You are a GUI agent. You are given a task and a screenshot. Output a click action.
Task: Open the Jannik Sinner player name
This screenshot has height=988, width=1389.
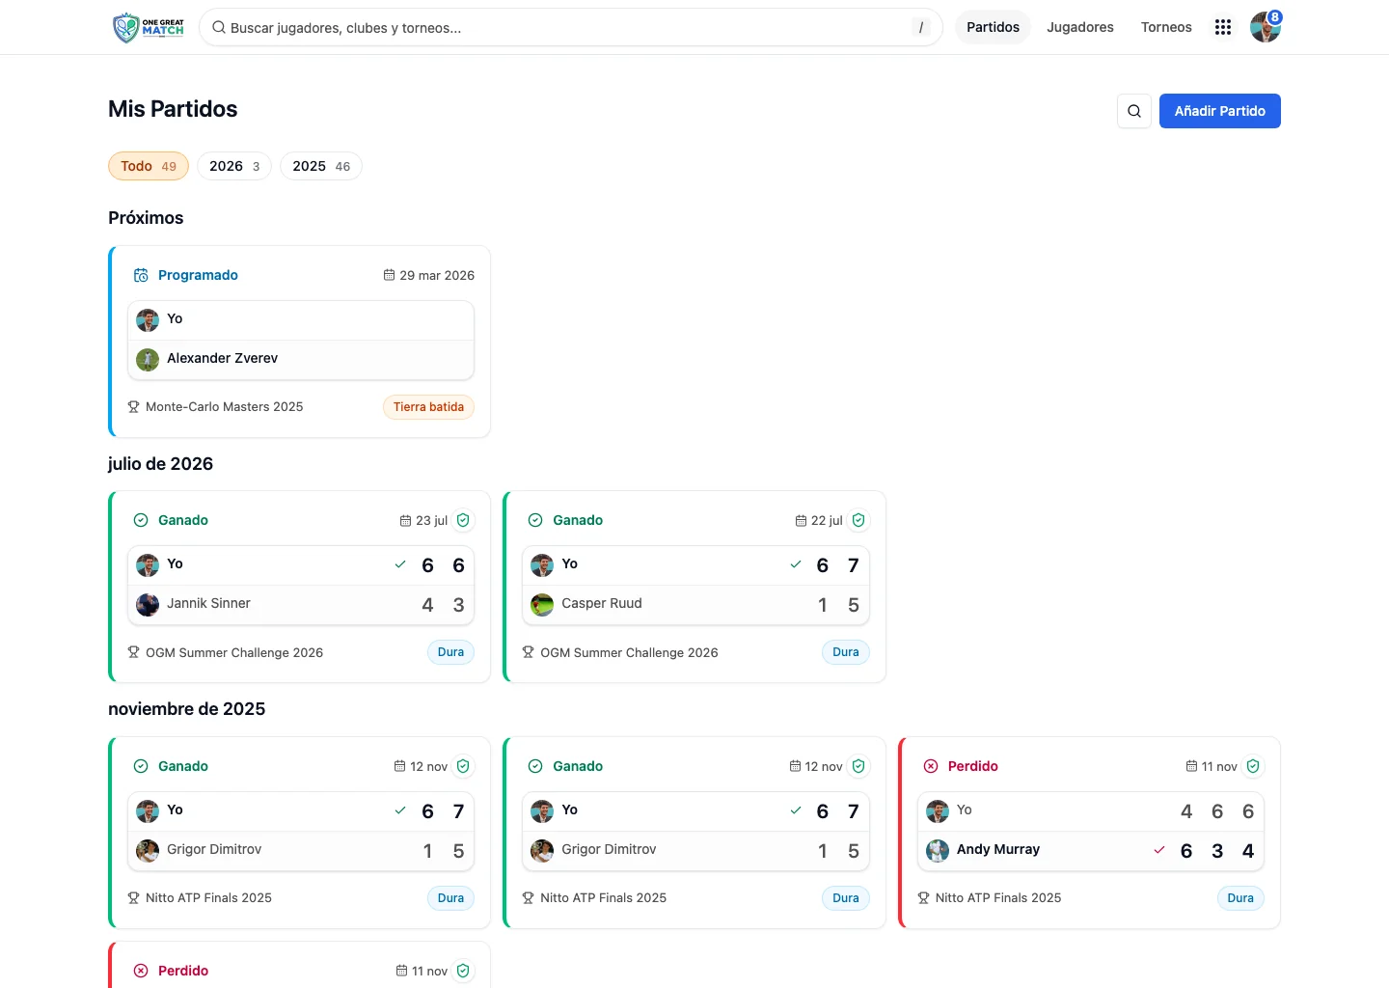pyautogui.click(x=208, y=603)
